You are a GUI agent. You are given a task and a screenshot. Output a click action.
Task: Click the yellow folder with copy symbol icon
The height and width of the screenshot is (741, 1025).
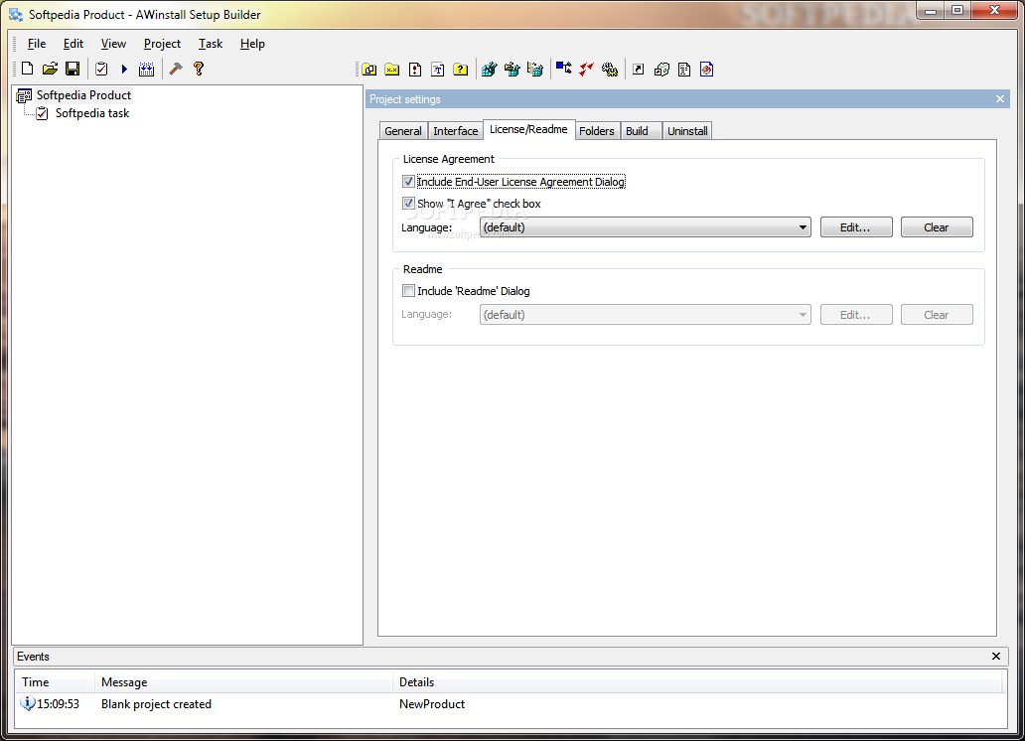[x=369, y=70]
